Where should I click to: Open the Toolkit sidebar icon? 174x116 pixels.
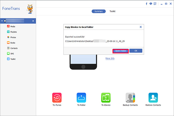point(8,59)
